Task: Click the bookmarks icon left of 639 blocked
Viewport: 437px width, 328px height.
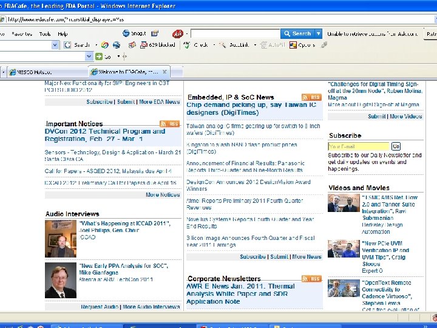Action: tap(132, 45)
